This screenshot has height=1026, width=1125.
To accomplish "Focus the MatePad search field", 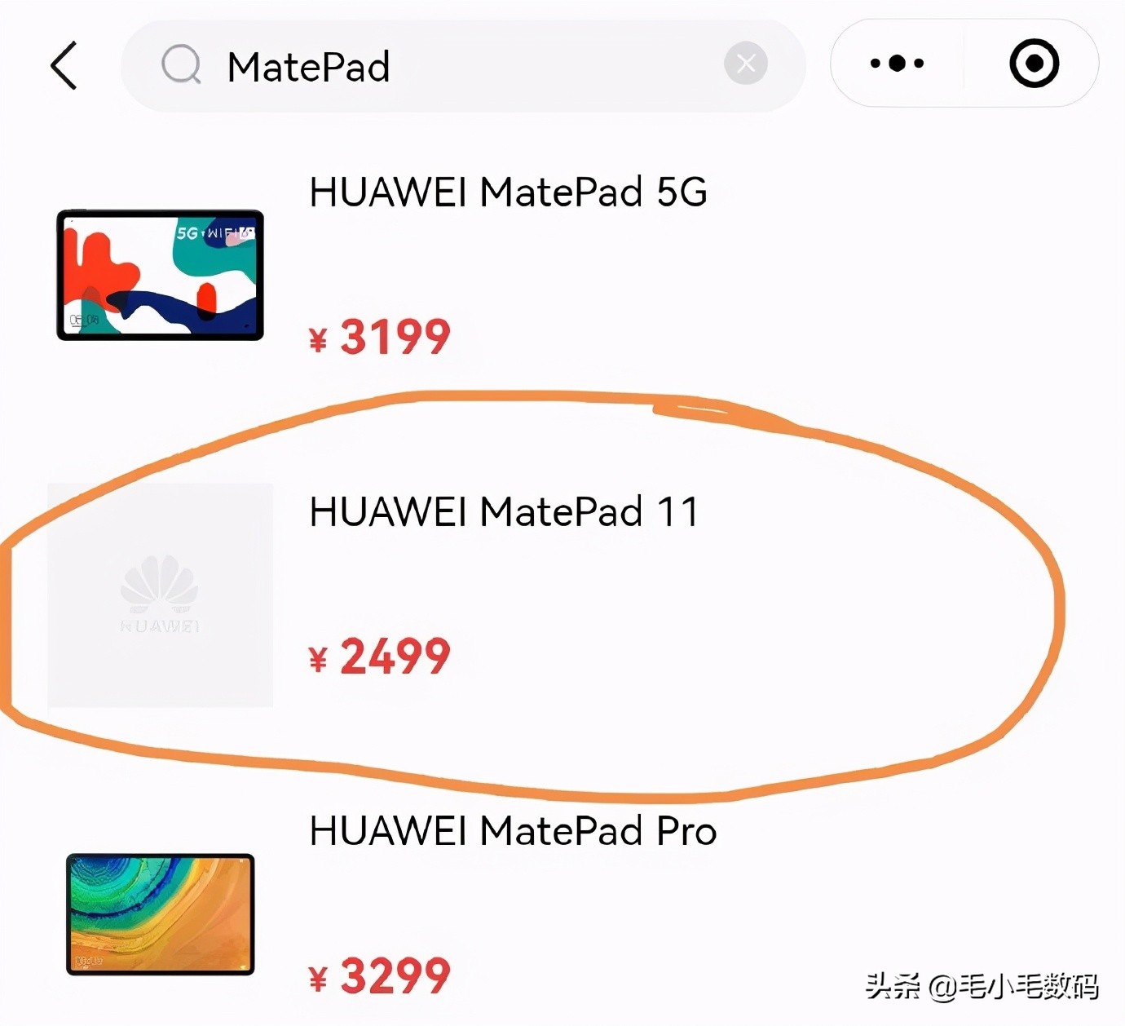I will click(463, 65).
